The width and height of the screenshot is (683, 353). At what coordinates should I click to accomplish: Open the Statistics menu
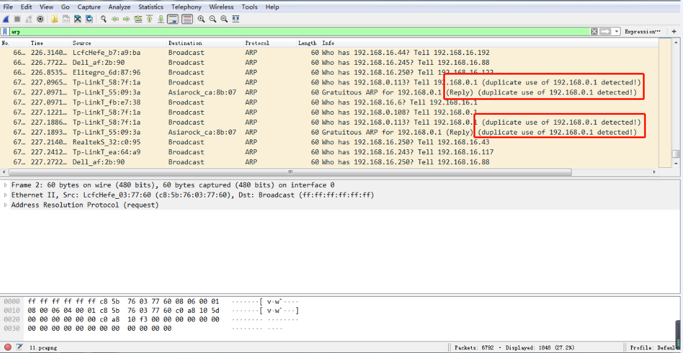click(x=151, y=7)
